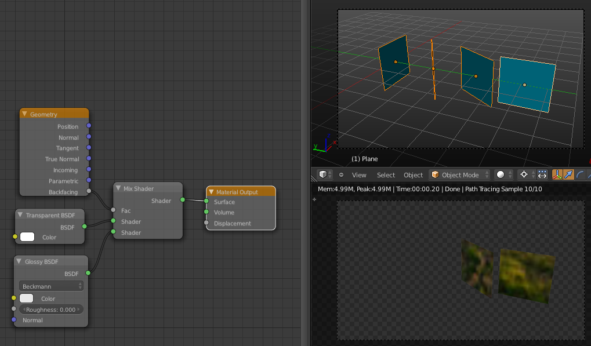This screenshot has height=346, width=591.
Task: Open the View menu
Action: tap(359, 175)
